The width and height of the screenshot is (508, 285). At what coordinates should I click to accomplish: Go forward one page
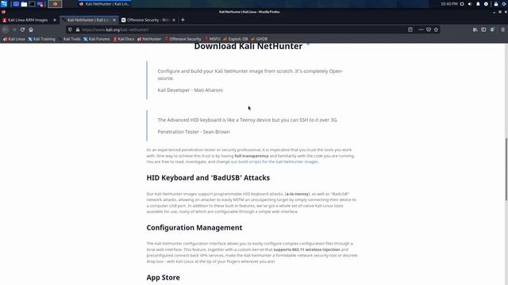point(14,29)
